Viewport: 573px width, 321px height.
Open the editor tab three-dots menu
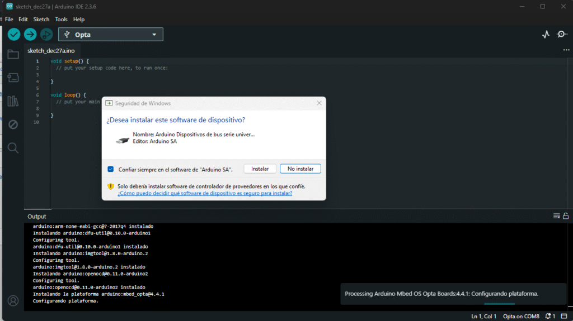(x=566, y=50)
